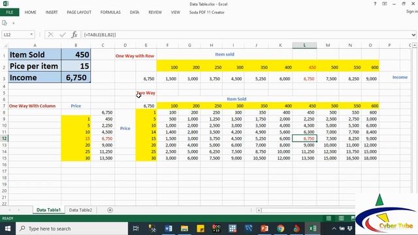This screenshot has height=235, width=418.
Task: Open the Ribbon Display Options icon
Action: pos(385,4)
